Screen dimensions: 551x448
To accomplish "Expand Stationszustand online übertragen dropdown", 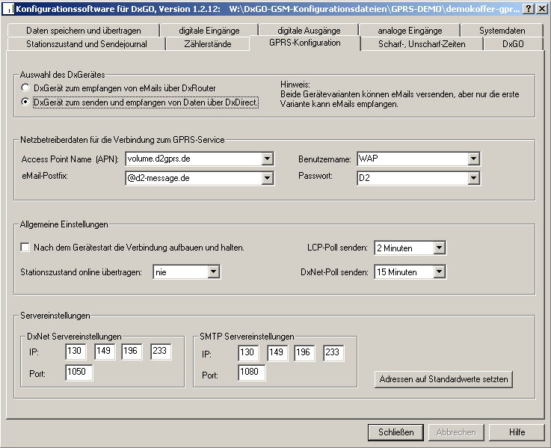I will pyautogui.click(x=213, y=272).
